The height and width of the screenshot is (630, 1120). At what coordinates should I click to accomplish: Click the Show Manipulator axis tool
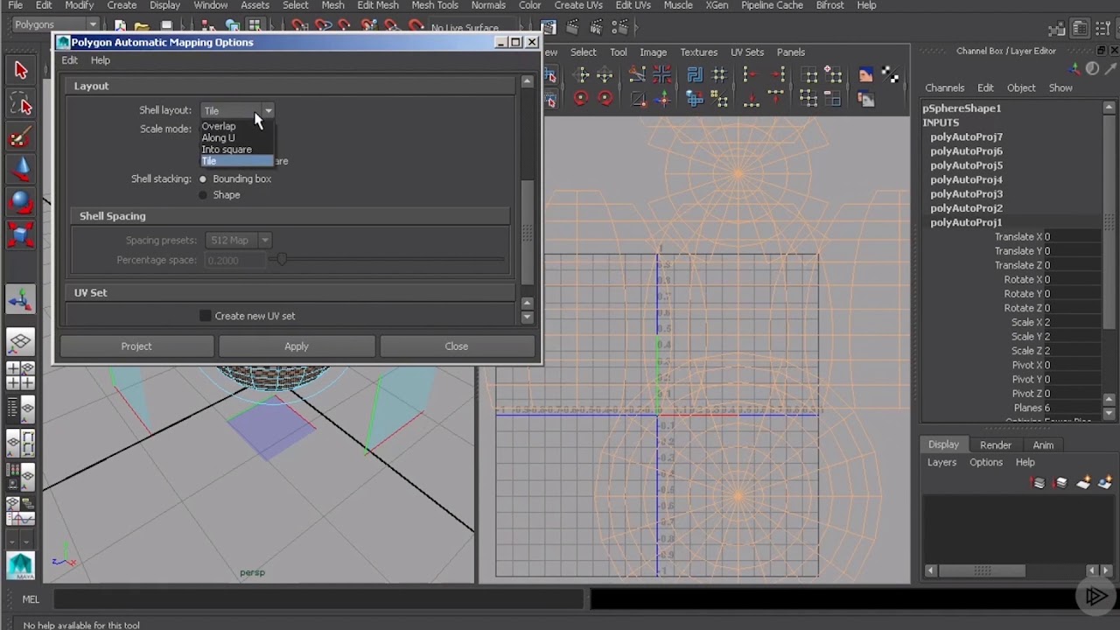tap(21, 301)
